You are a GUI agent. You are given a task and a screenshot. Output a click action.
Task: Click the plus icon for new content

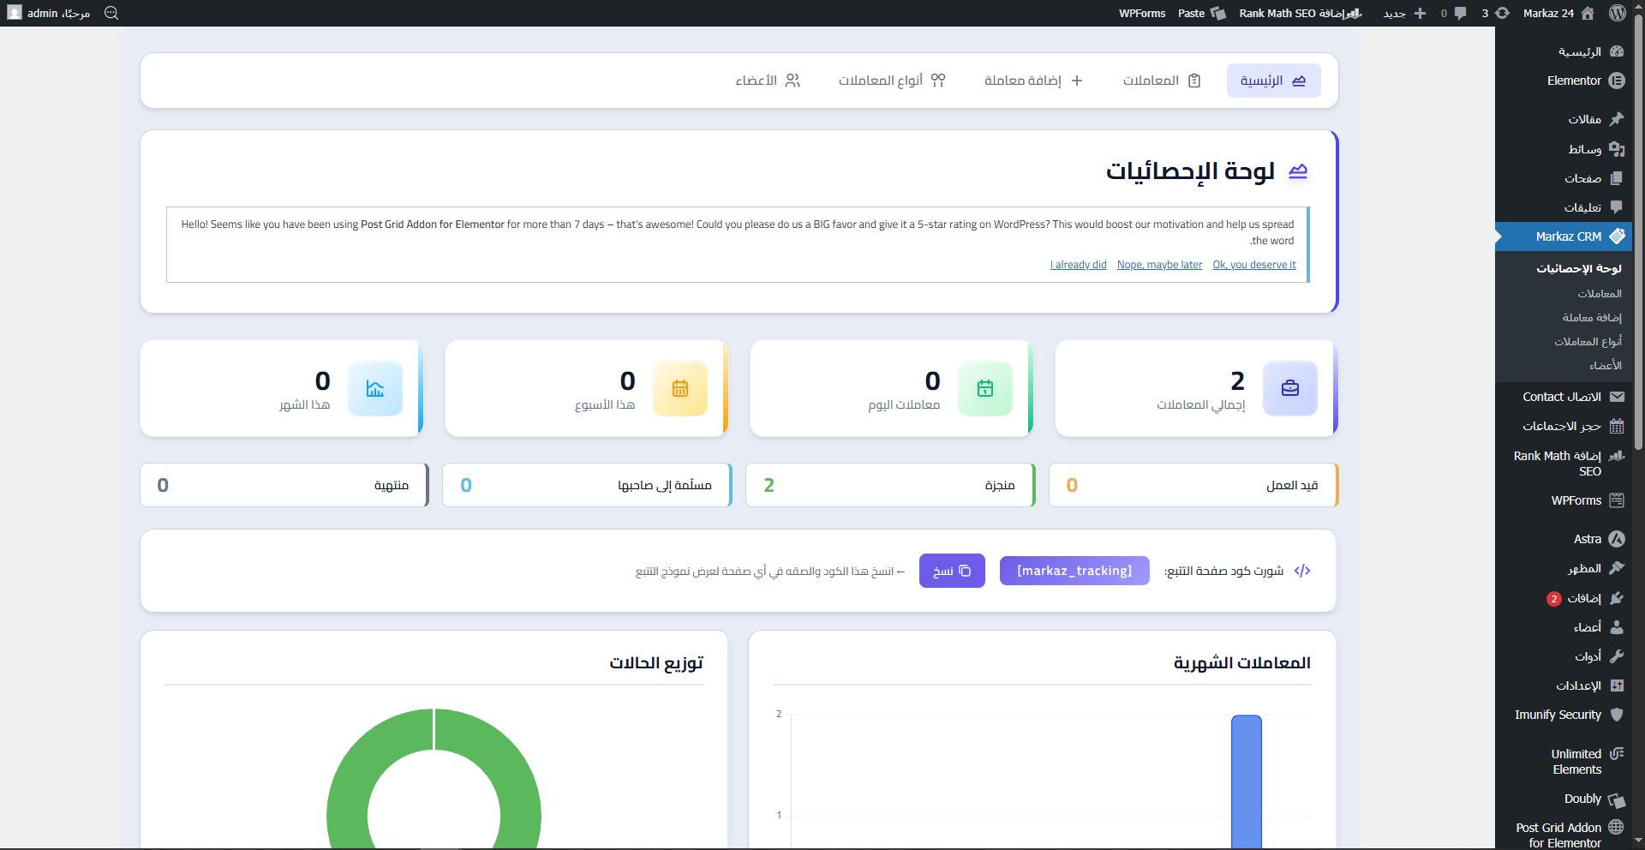[1420, 13]
